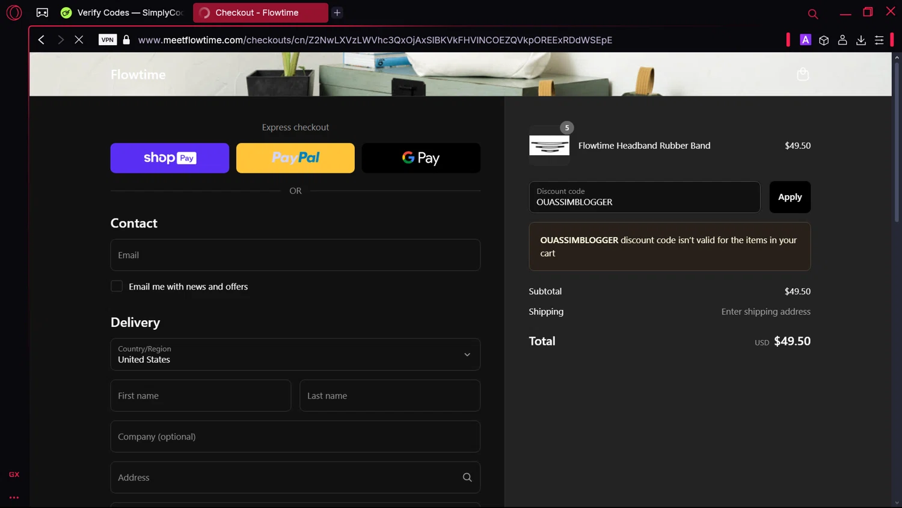Pay with PayPal
The height and width of the screenshot is (508, 902).
295,158
